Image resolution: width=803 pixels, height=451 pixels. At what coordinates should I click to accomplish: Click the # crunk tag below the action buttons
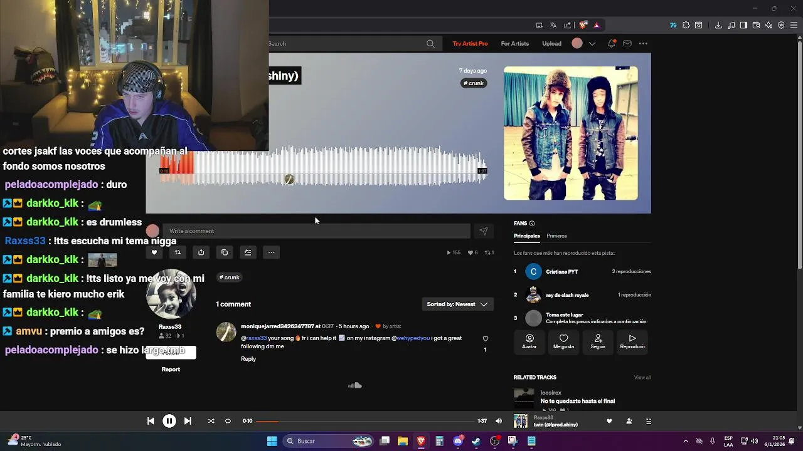(x=229, y=277)
